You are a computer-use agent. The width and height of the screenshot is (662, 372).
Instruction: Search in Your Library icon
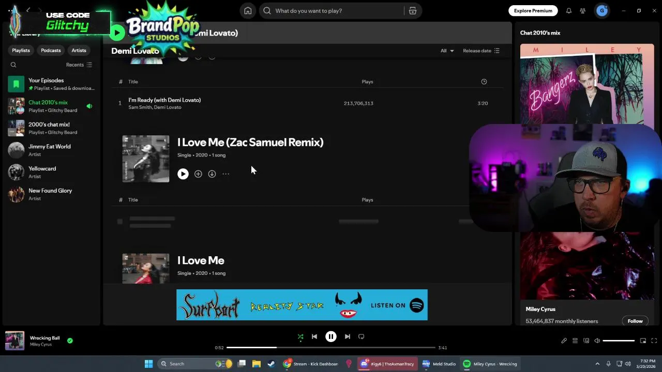13,65
